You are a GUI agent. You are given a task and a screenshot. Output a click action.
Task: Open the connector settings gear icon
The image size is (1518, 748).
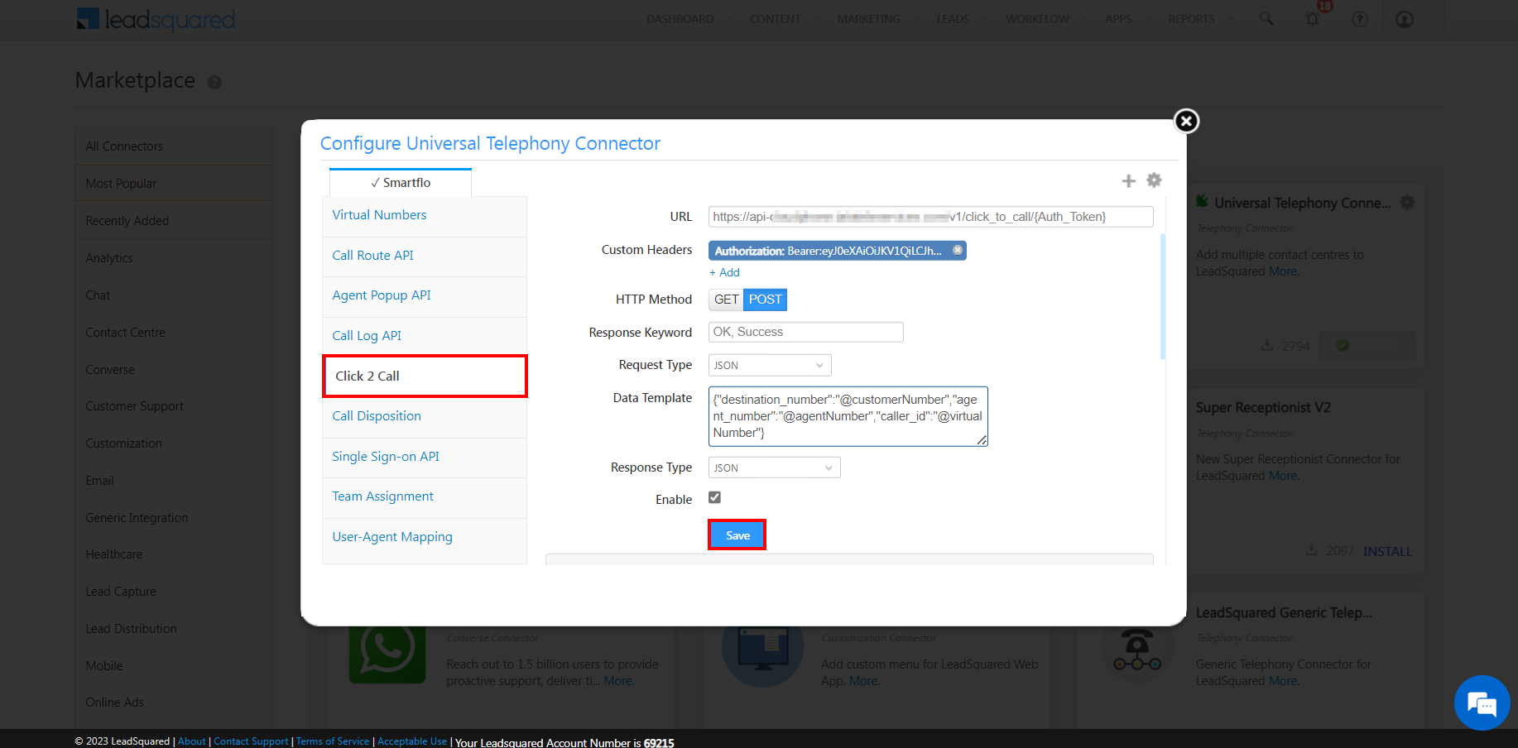pos(1154,180)
